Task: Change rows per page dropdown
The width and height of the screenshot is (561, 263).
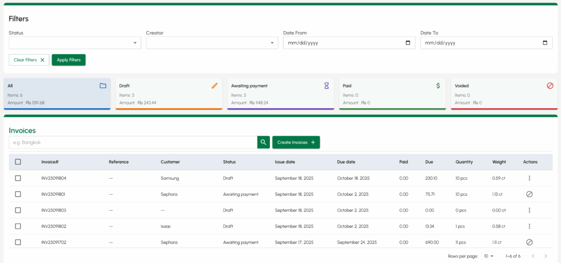Action: tap(488, 256)
